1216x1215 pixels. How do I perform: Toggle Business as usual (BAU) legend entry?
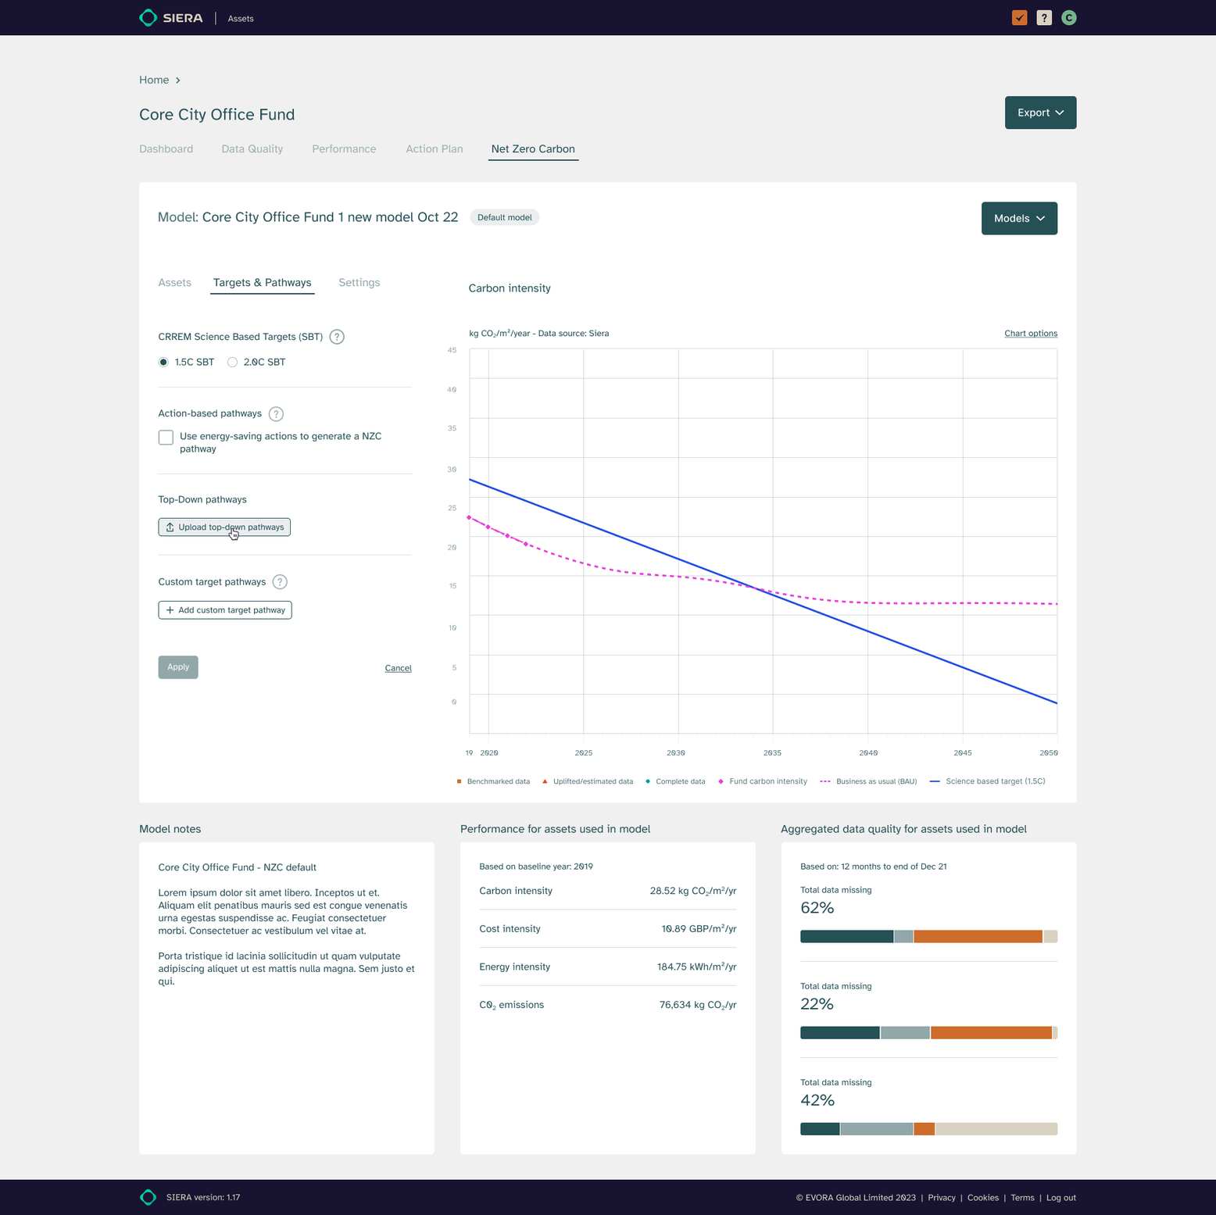click(868, 781)
